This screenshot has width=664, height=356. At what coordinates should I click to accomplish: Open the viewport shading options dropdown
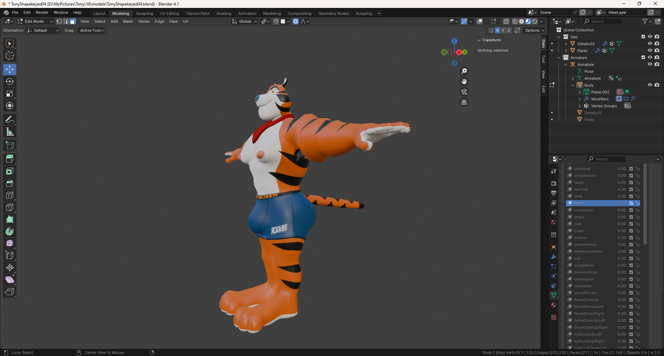point(542,21)
